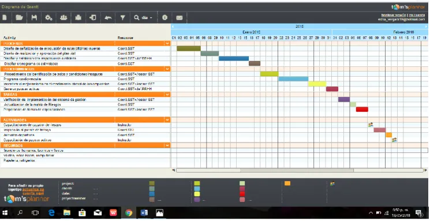Screen dimensions: 430x221
Task: Show hidden system tray icons chevron
Action: click(x=371, y=213)
